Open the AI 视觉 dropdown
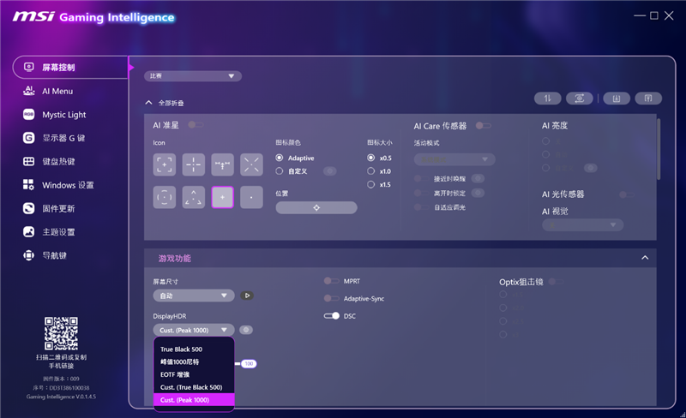 (x=583, y=225)
